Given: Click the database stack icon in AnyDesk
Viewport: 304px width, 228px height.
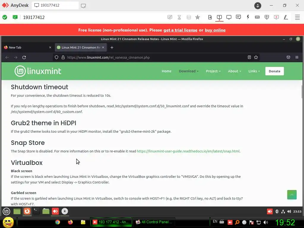Looking at the screenshot, I should pyautogui.click(x=189, y=17).
